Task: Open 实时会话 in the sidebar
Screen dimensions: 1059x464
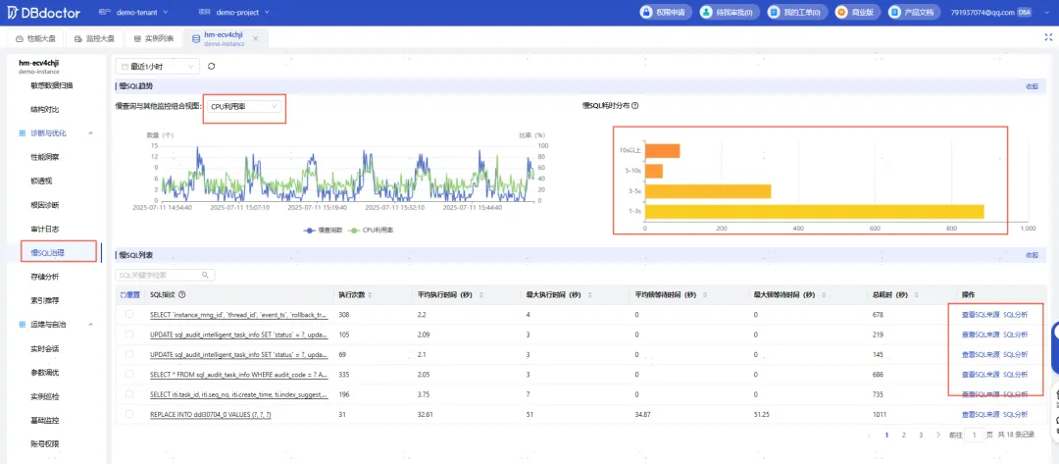Action: click(x=45, y=348)
